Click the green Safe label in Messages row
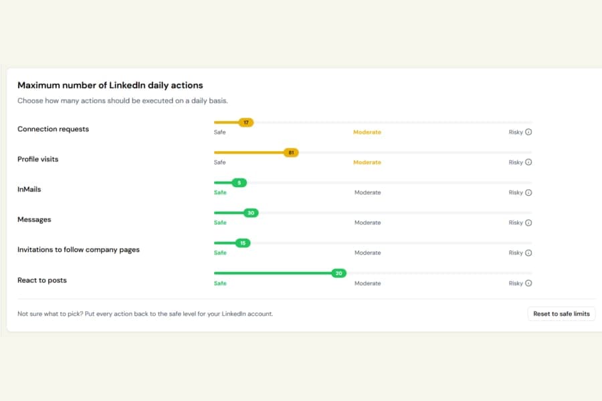602x401 pixels. click(220, 223)
